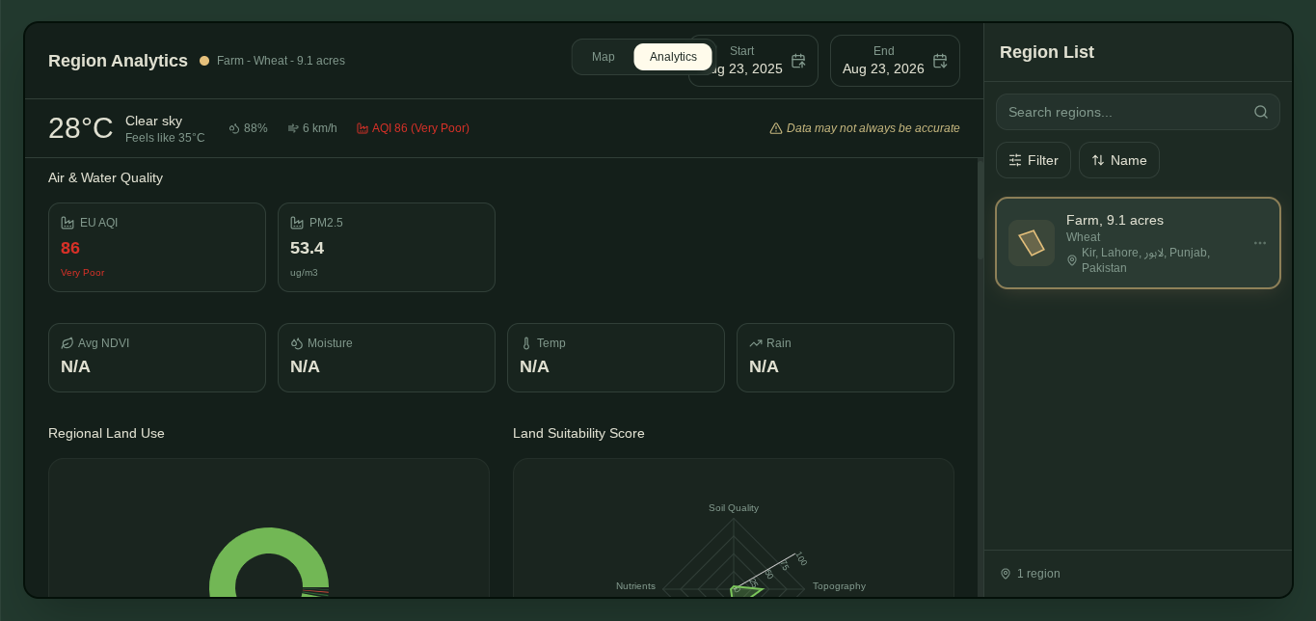Viewport: 1316px width, 621px height.
Task: Click the yellow dot before Farm - Wheat
Action: 204,61
